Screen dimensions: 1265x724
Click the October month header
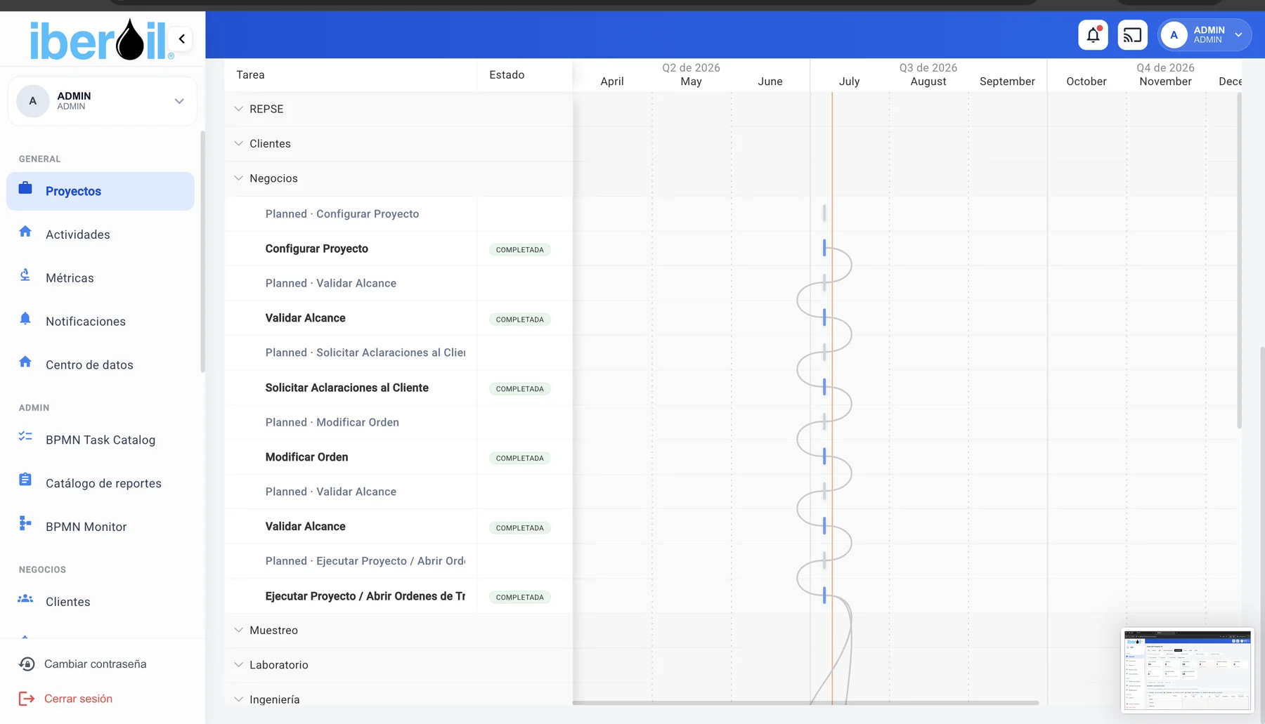pyautogui.click(x=1086, y=81)
